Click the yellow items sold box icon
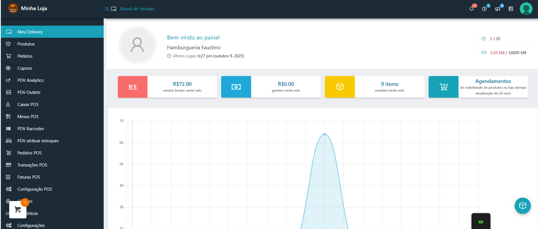Screen dimensions: 538x229 tap(340, 87)
